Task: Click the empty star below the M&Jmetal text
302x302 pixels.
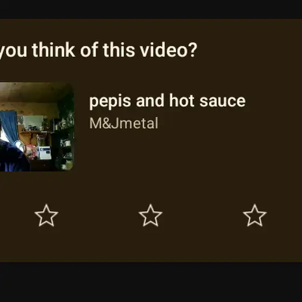Action: click(x=150, y=215)
